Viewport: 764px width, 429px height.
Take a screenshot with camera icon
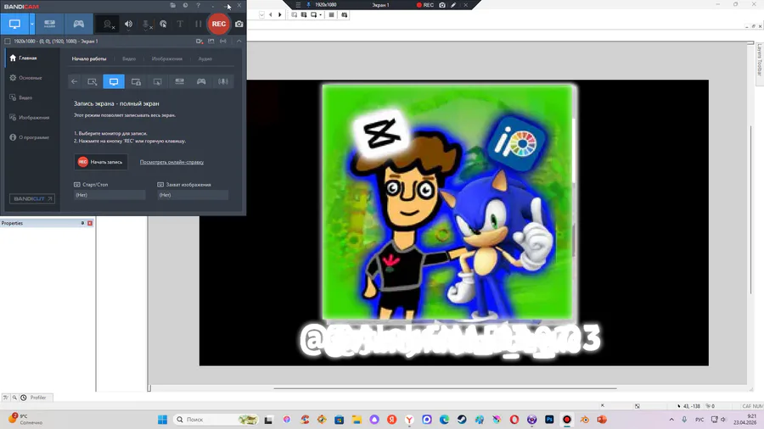(x=239, y=24)
